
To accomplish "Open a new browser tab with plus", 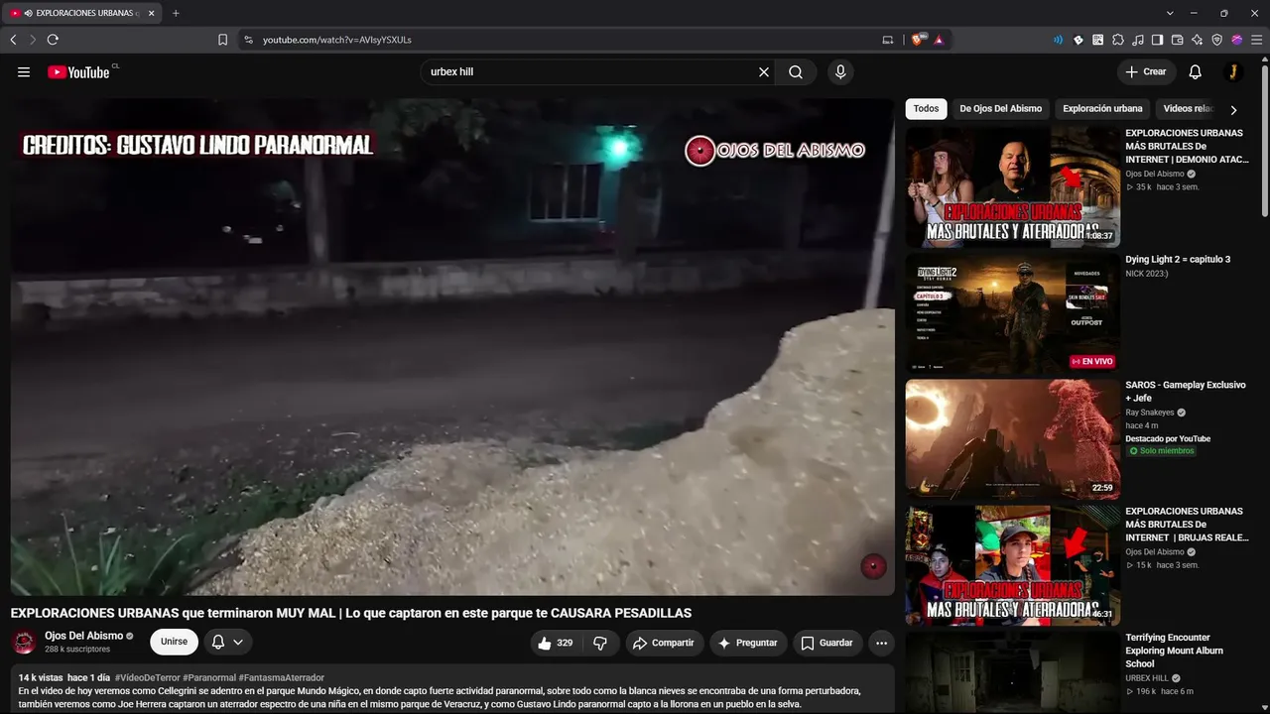I will [176, 13].
